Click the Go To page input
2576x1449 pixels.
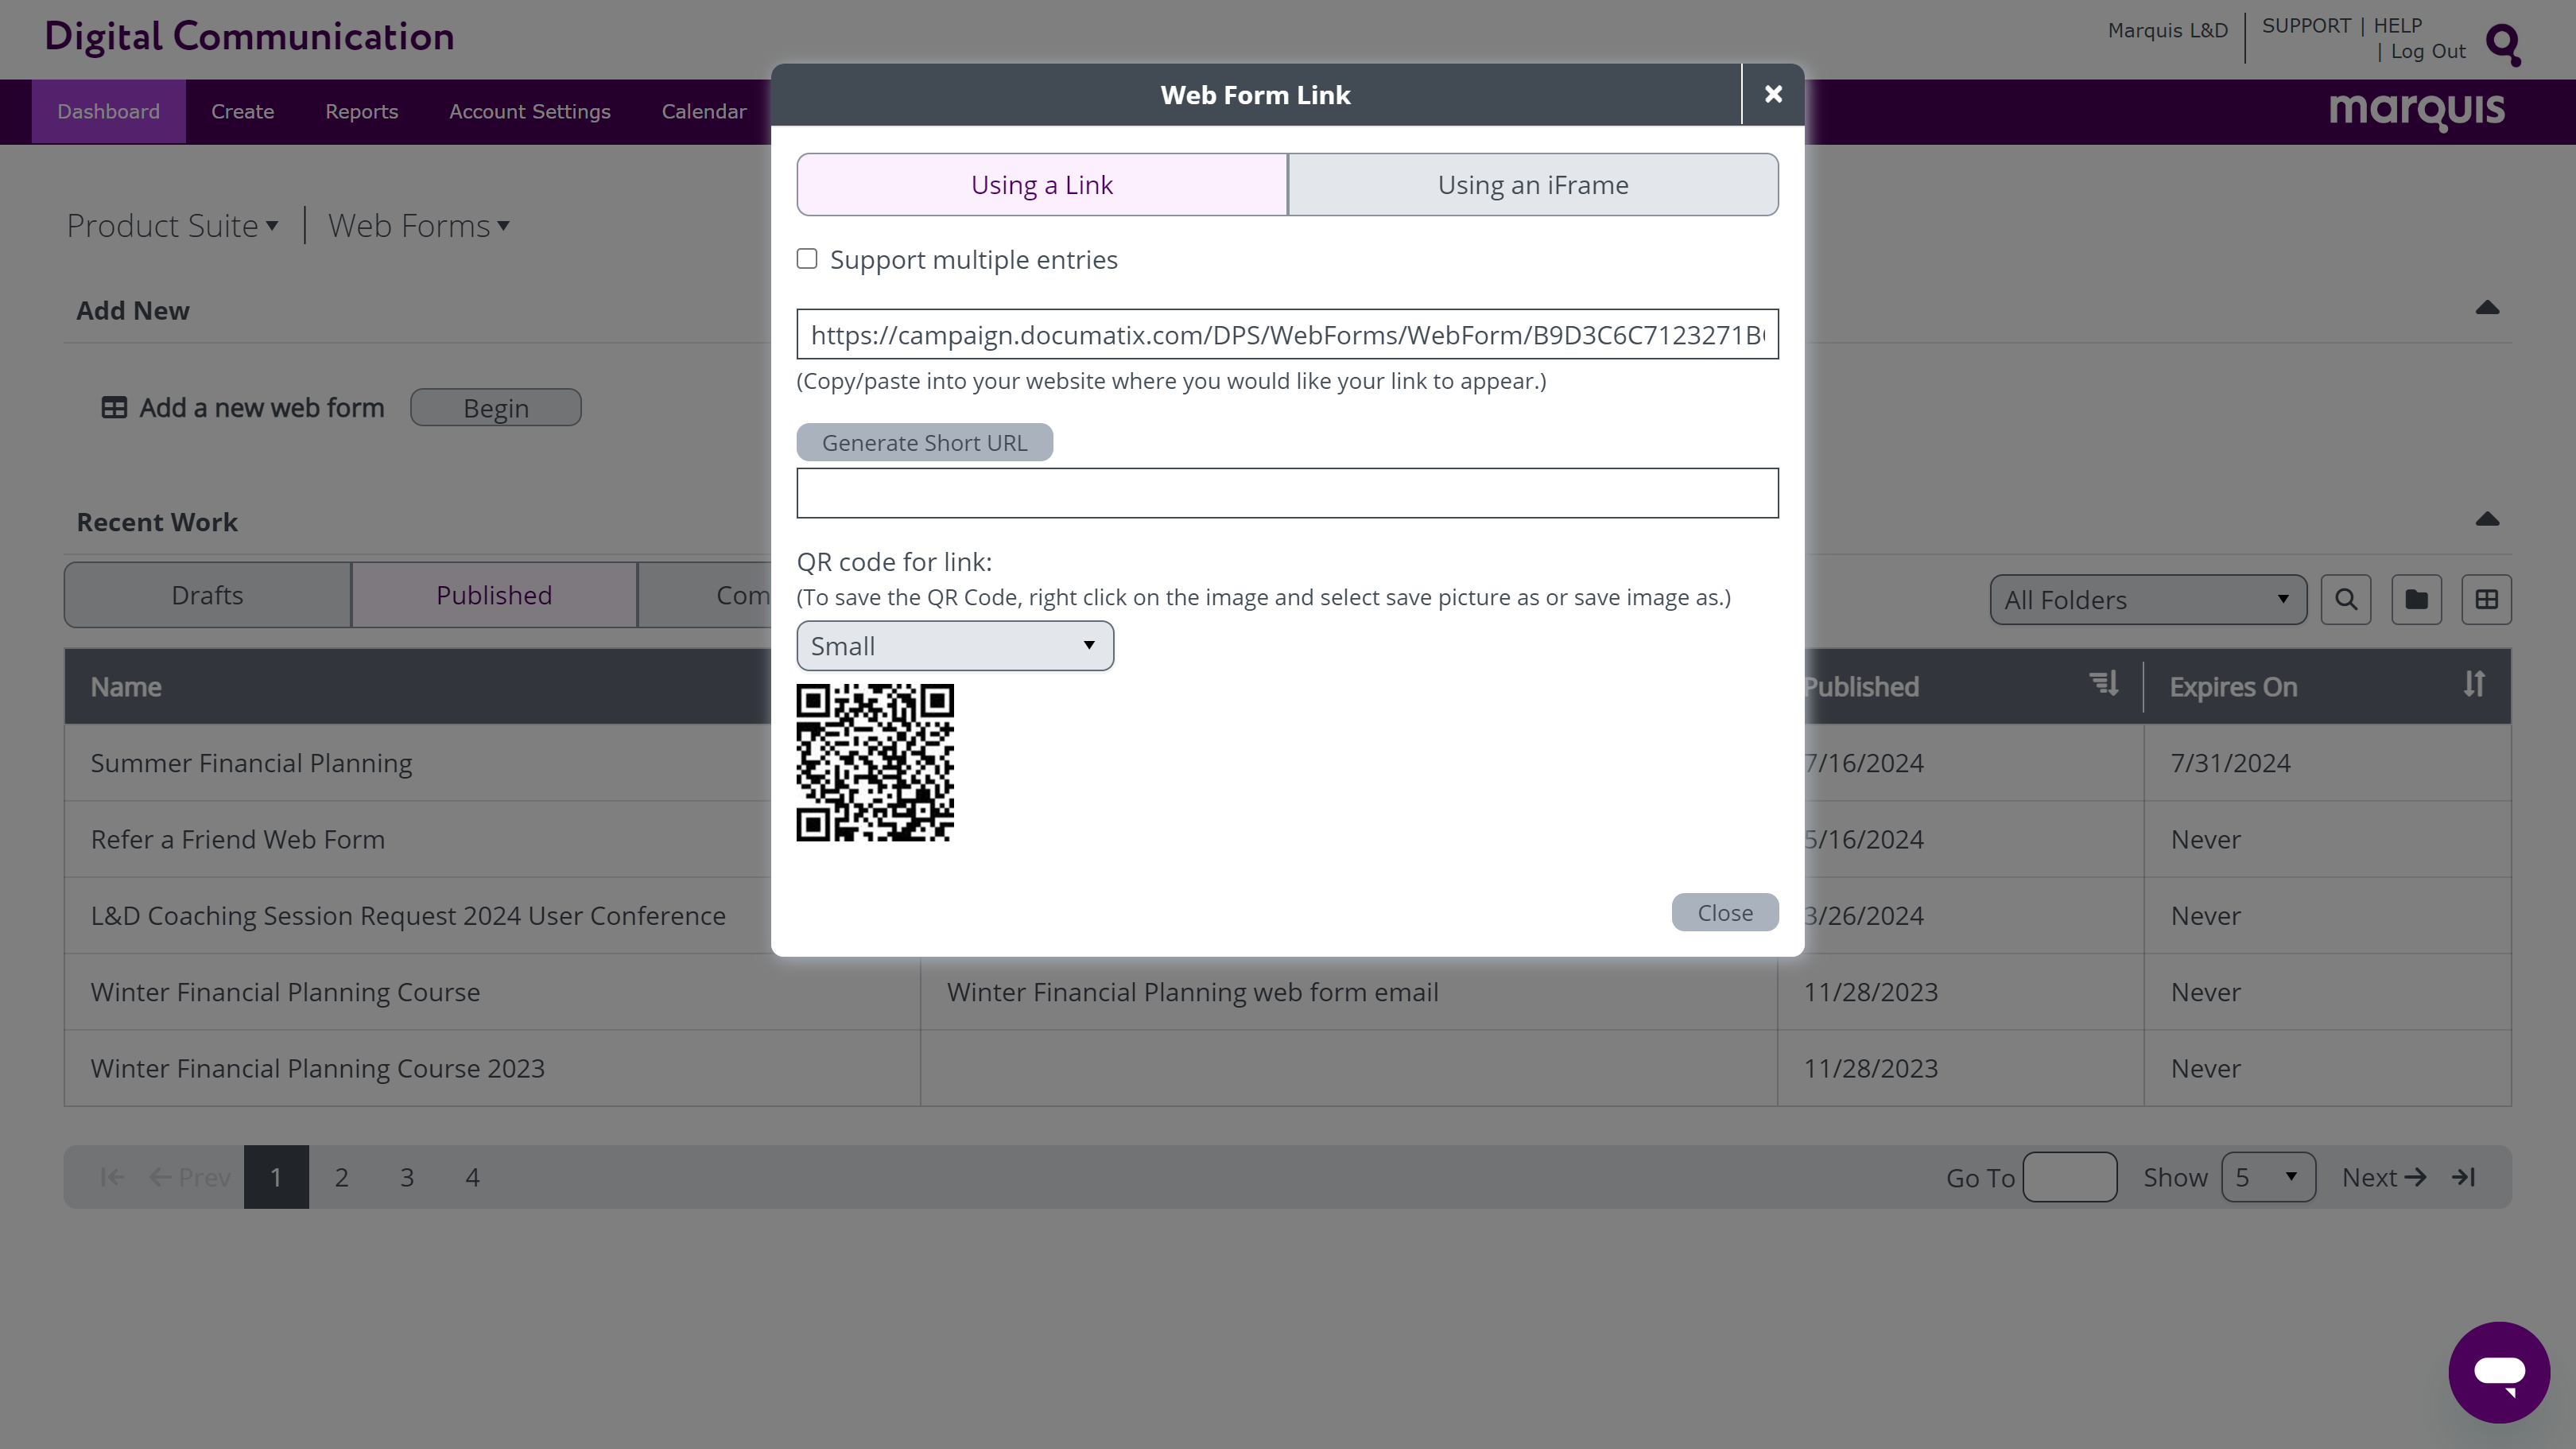coord(2069,1177)
